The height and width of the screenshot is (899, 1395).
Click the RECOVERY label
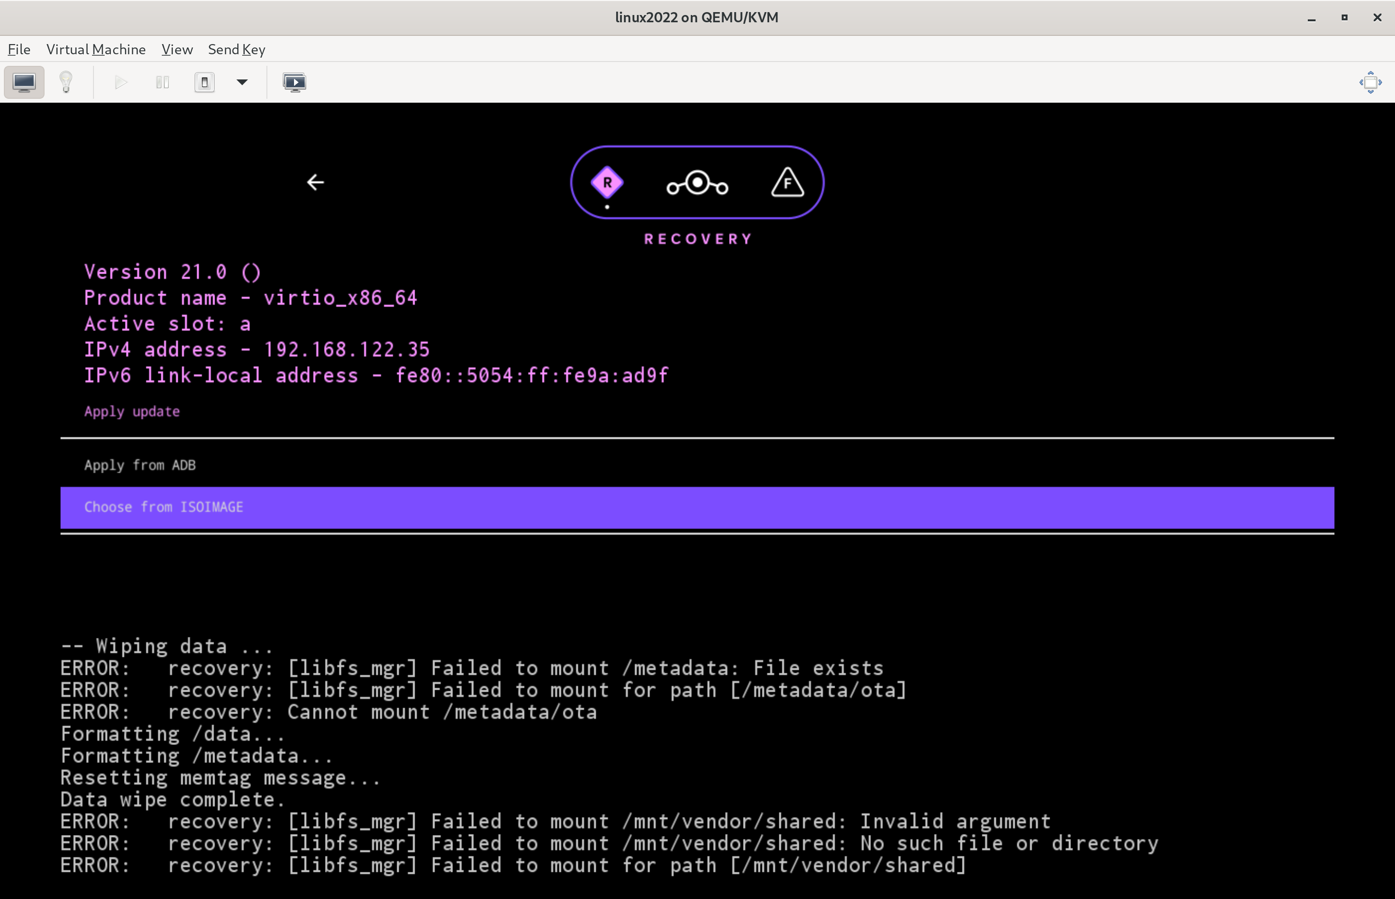coord(698,239)
